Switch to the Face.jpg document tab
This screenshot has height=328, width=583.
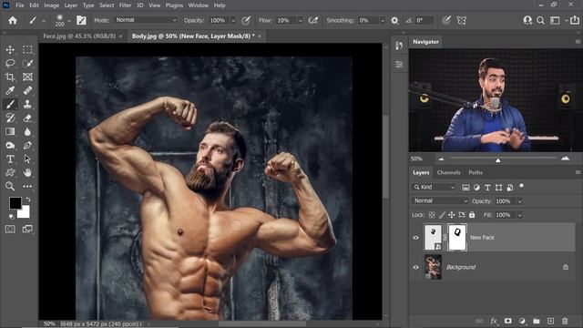tap(79, 36)
